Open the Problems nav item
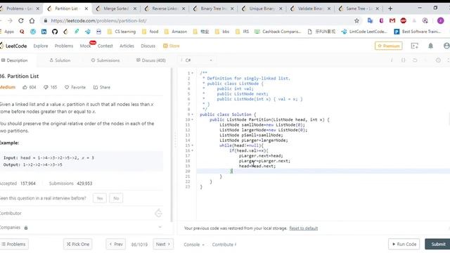 tap(64, 46)
